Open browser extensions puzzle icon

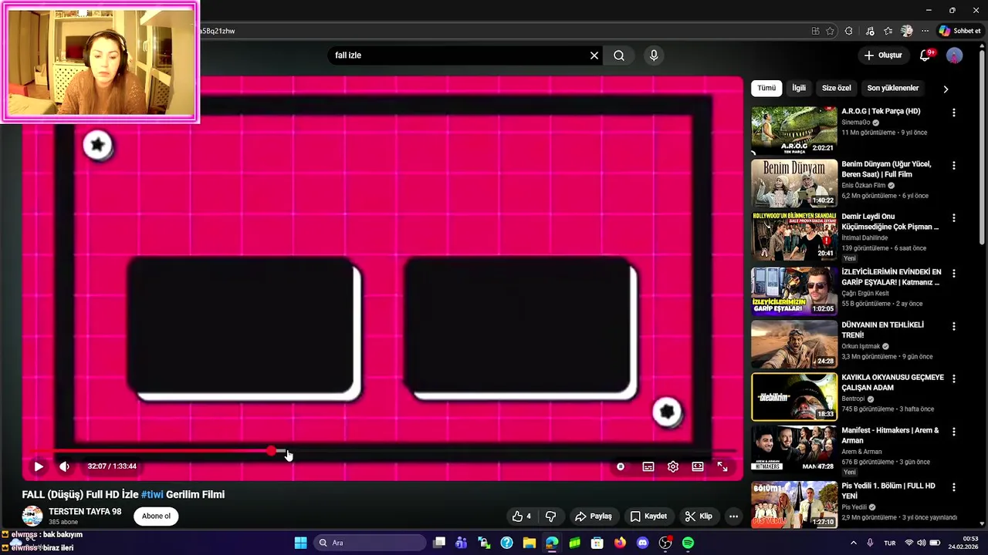(x=849, y=31)
